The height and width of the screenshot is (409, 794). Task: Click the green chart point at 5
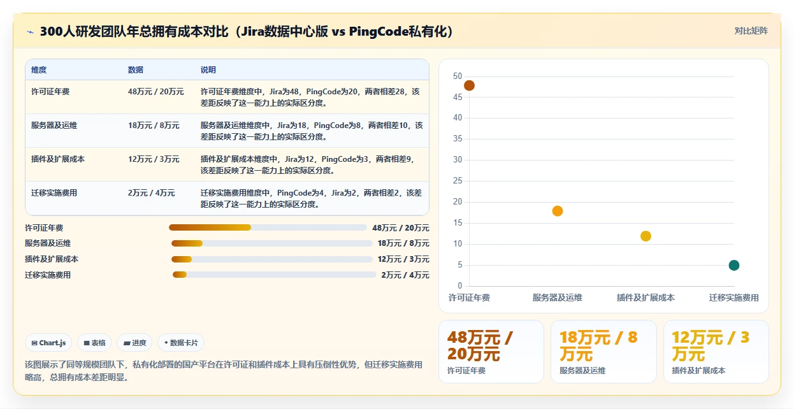734,265
